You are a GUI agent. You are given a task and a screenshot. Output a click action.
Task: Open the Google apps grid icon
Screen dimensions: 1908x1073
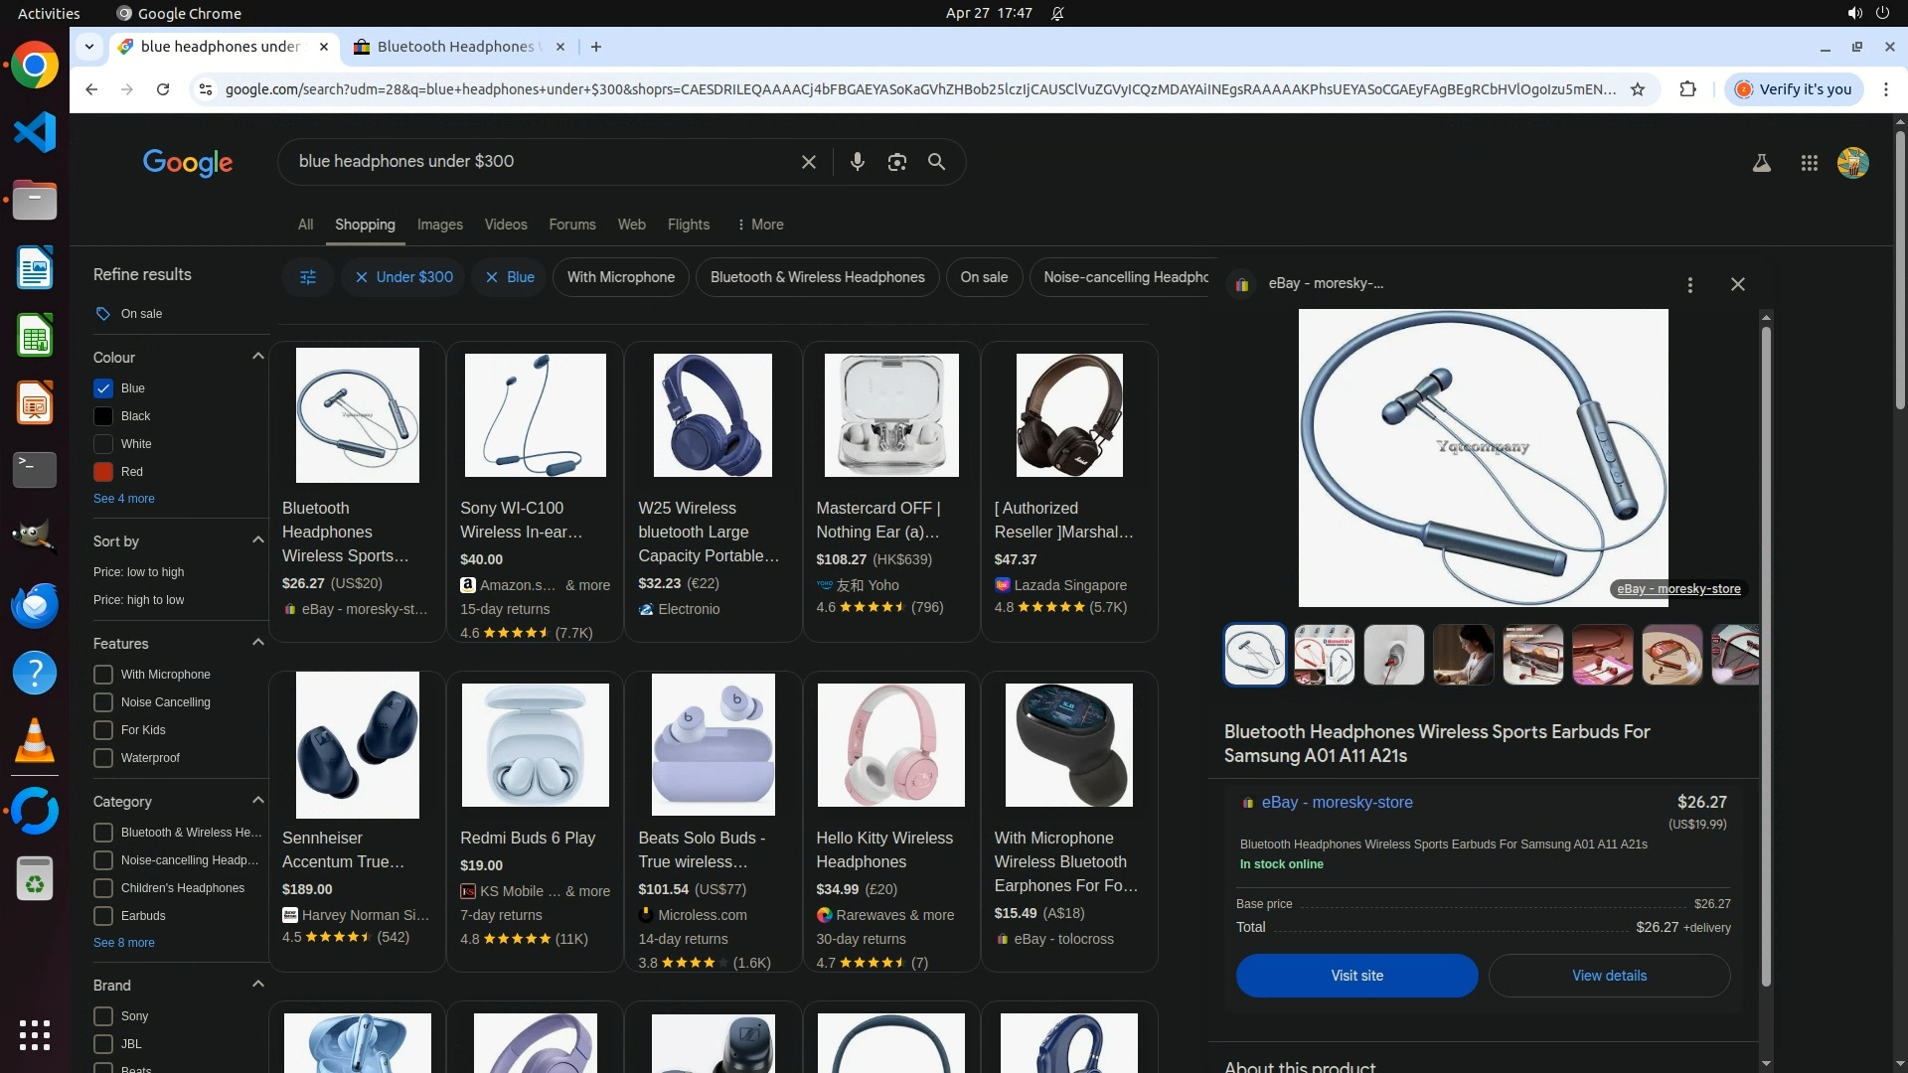click(1809, 163)
